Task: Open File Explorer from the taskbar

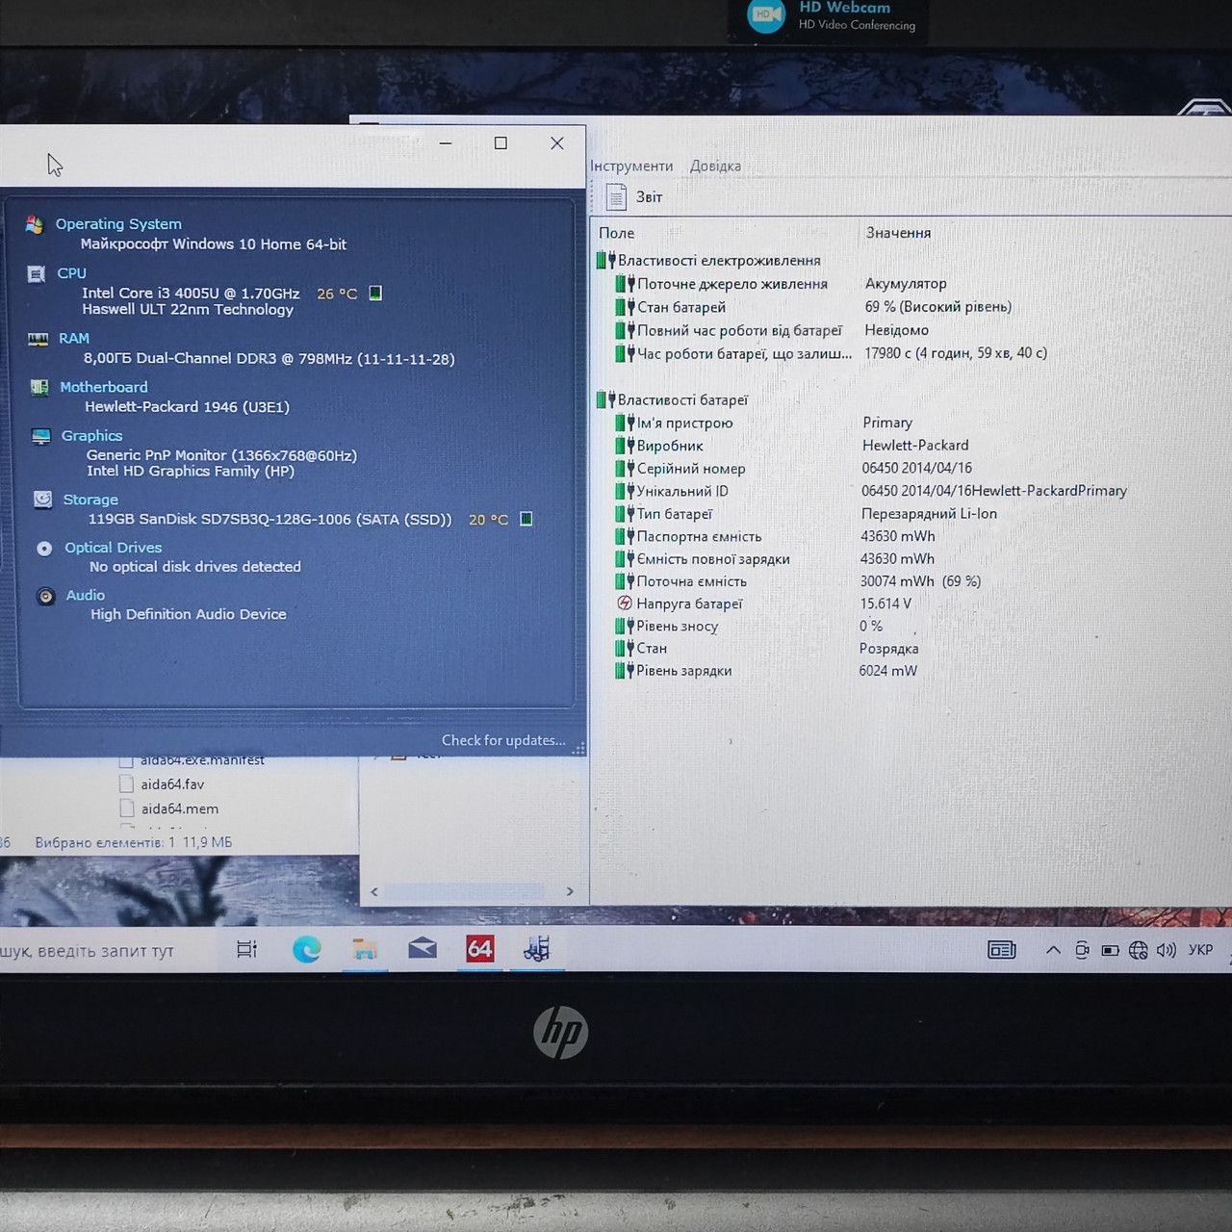Action: pos(364,950)
